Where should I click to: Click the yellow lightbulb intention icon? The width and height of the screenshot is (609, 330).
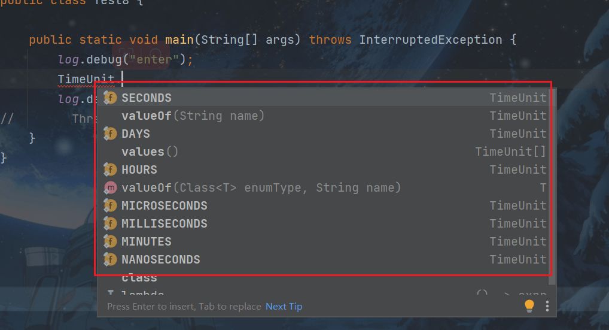pos(529,306)
